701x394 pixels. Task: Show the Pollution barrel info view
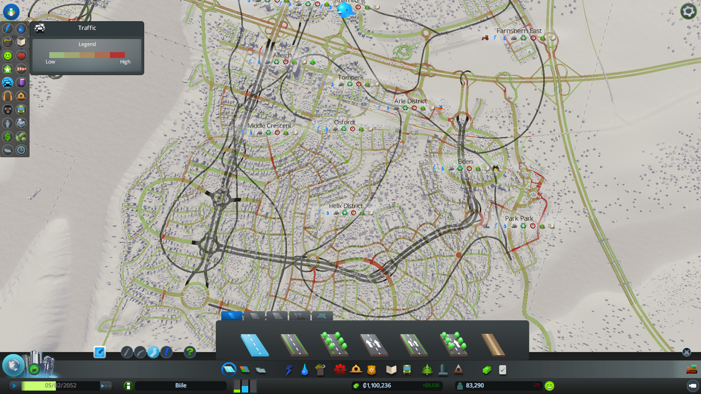21,82
